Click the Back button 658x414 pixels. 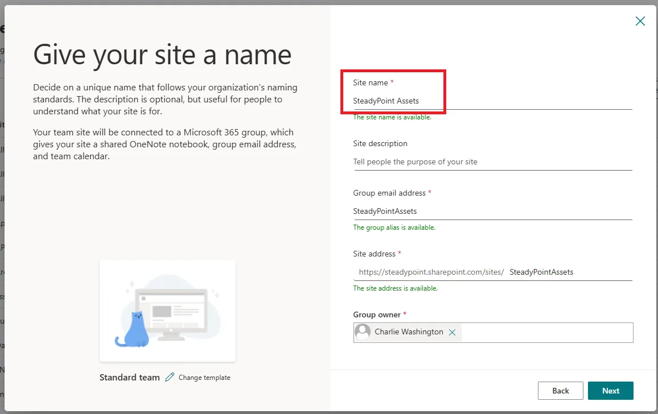point(560,391)
